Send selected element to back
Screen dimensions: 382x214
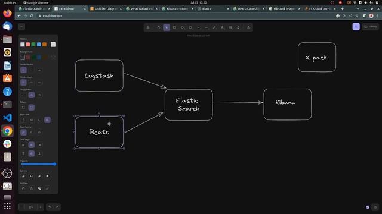point(23,176)
